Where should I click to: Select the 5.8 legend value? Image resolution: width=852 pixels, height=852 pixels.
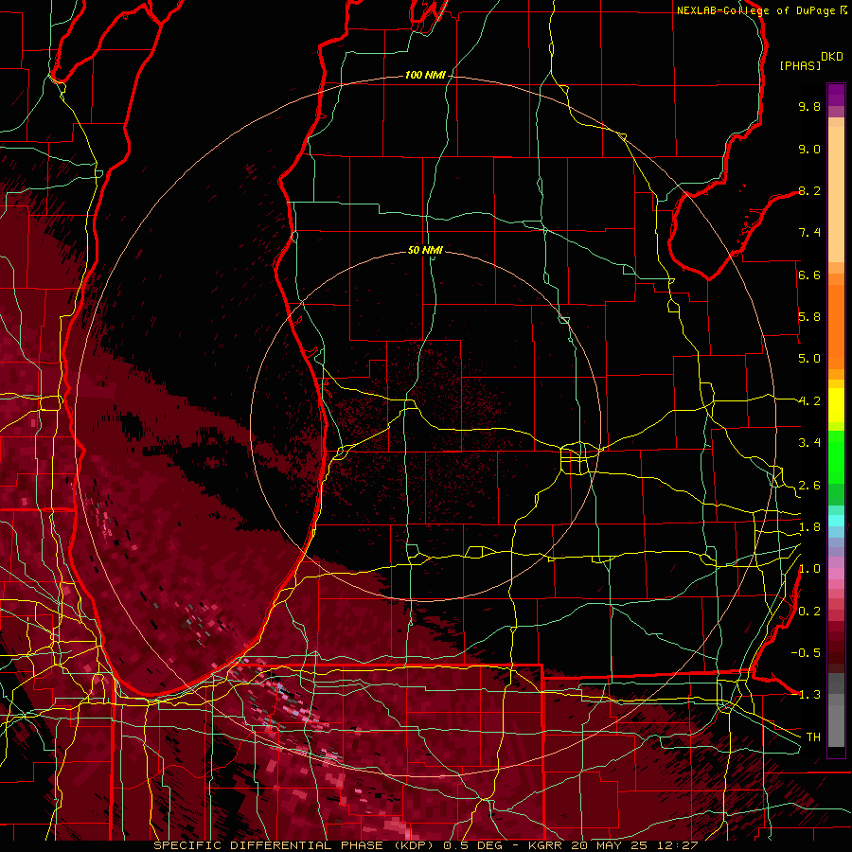coord(809,317)
